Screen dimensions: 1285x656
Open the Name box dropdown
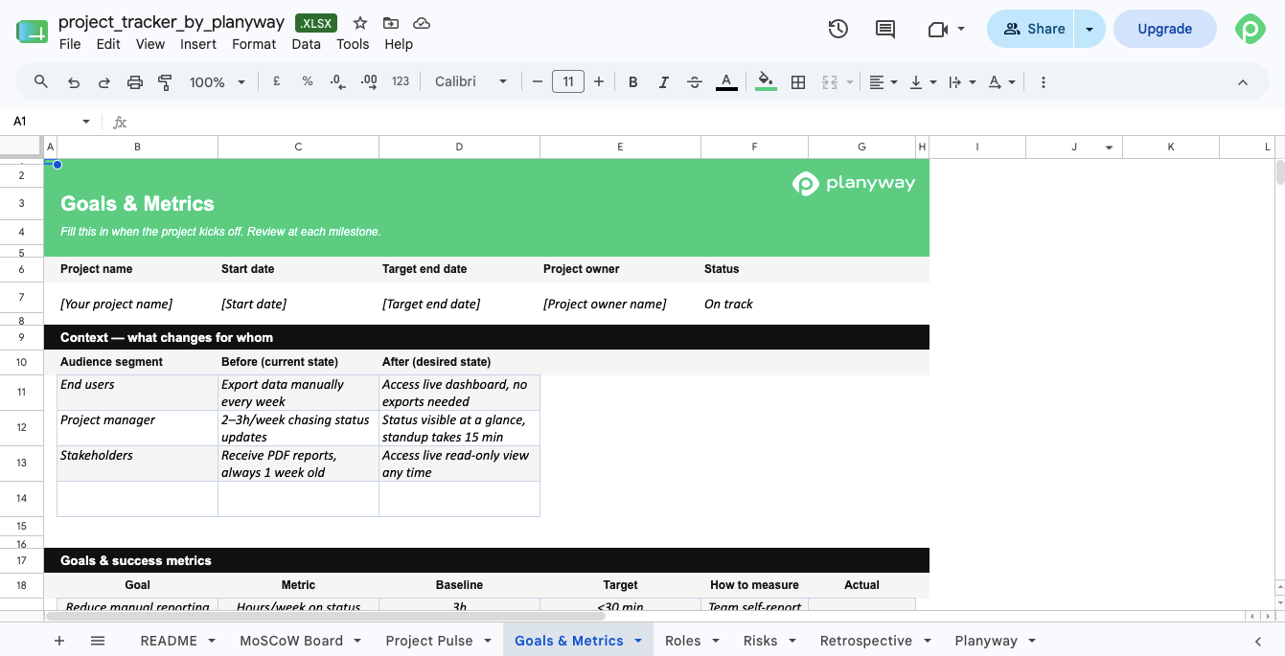coord(86,122)
